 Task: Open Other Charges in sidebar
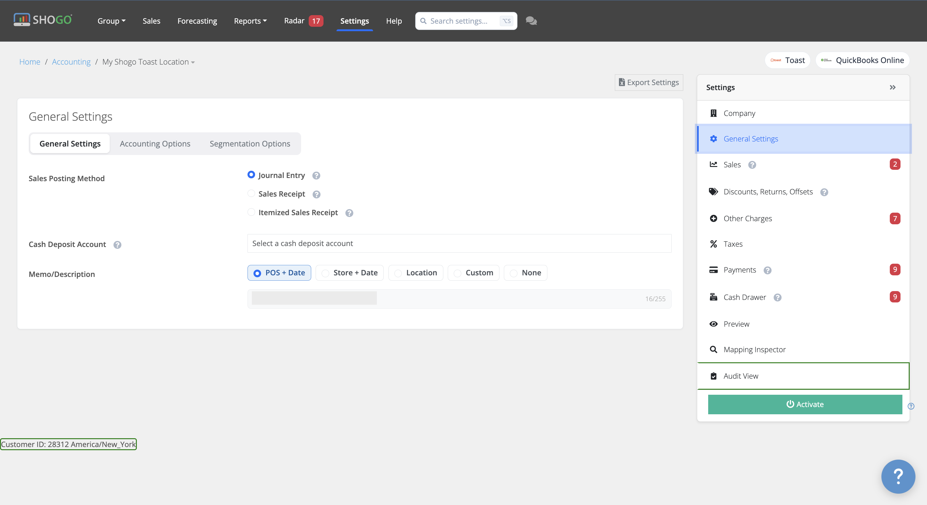(803, 219)
